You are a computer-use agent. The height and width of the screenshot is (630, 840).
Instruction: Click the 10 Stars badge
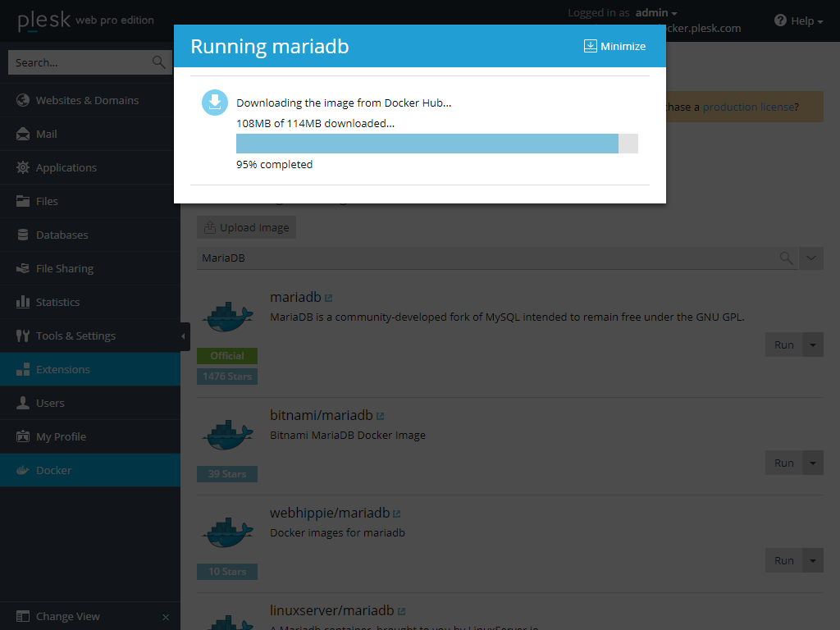tap(227, 572)
